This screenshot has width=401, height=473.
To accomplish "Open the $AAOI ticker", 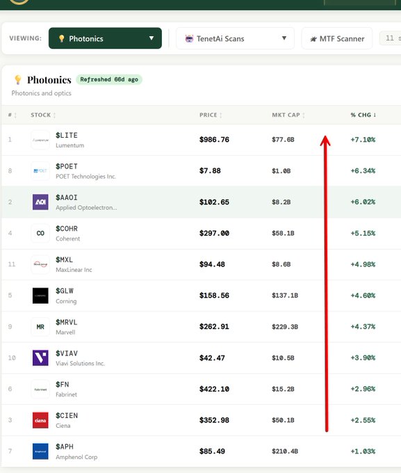I will click(x=67, y=198).
